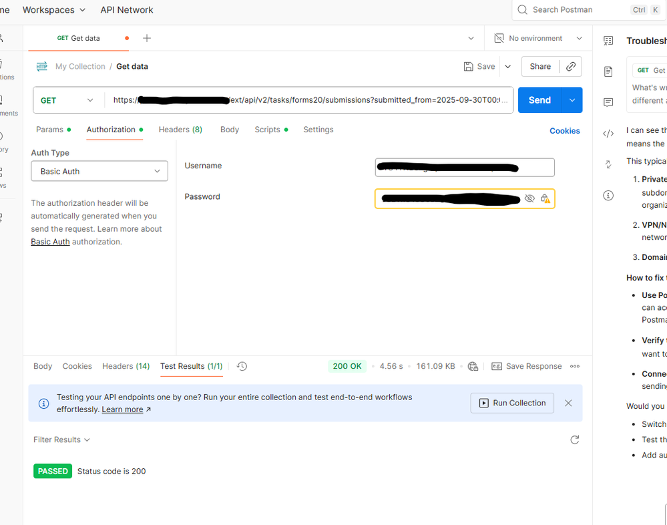This screenshot has height=525, width=667.
Task: Open response history clock icon
Action: point(242,366)
